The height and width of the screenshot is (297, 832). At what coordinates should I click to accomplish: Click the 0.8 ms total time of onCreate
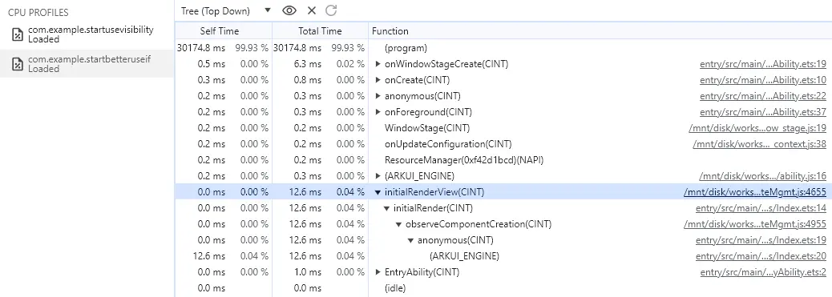click(308, 80)
